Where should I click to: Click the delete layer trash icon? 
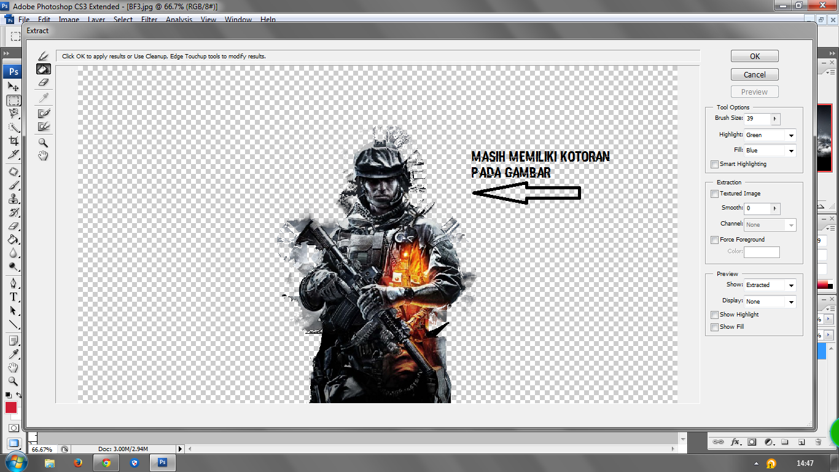tap(818, 442)
